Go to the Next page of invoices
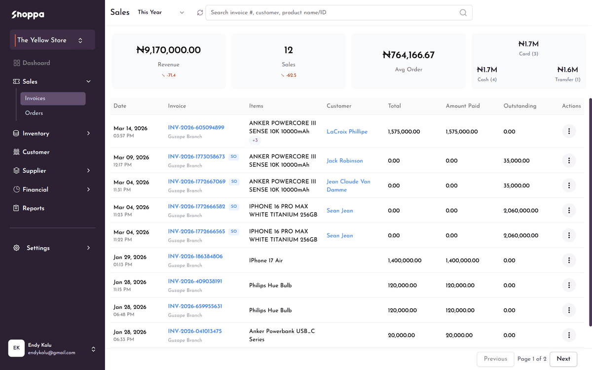Viewport: 592px width, 370px height. pos(563,359)
